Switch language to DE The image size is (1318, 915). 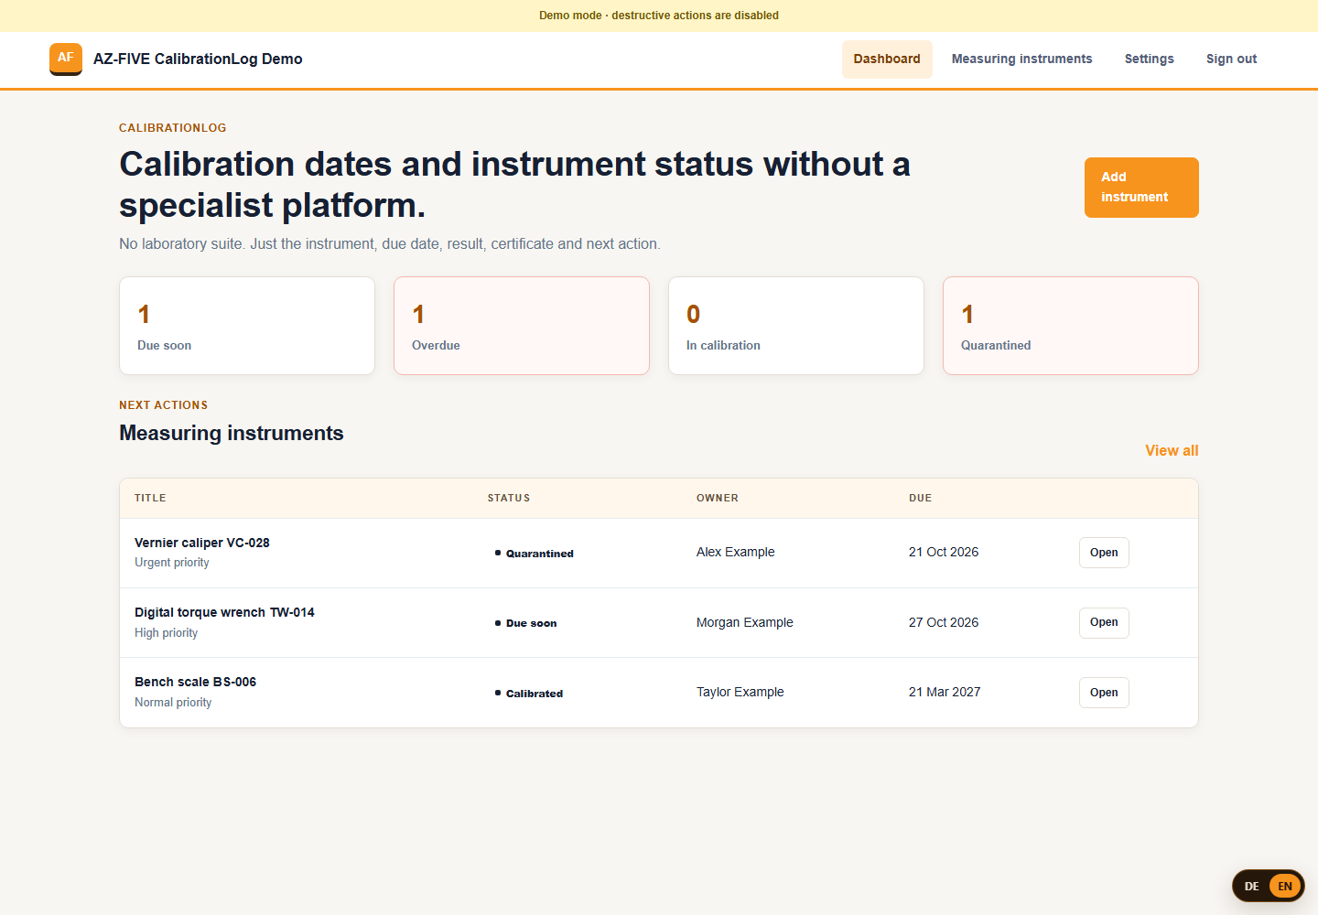tap(1251, 886)
